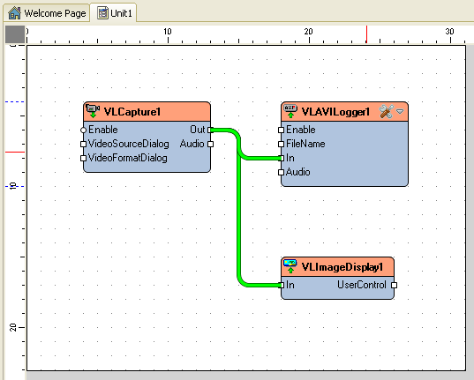Screen dimensions: 474x380
Task: Select the VLImageDisplay1 component title
Action: (342, 267)
